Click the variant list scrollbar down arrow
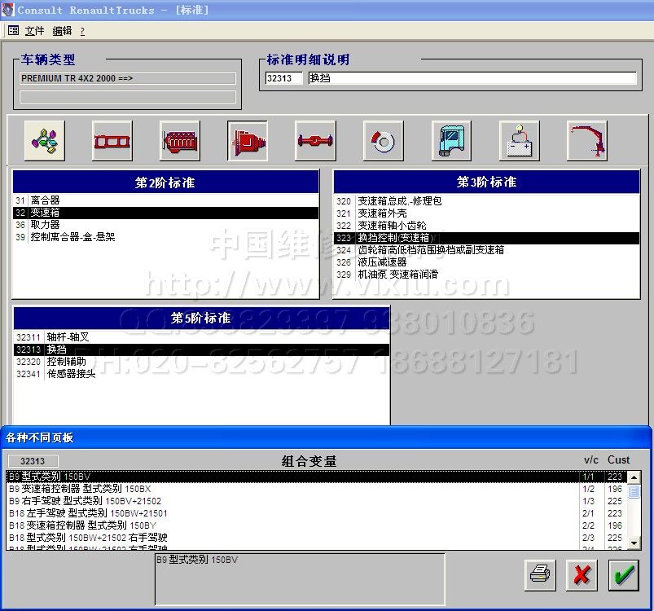The height and width of the screenshot is (611, 654). click(634, 545)
